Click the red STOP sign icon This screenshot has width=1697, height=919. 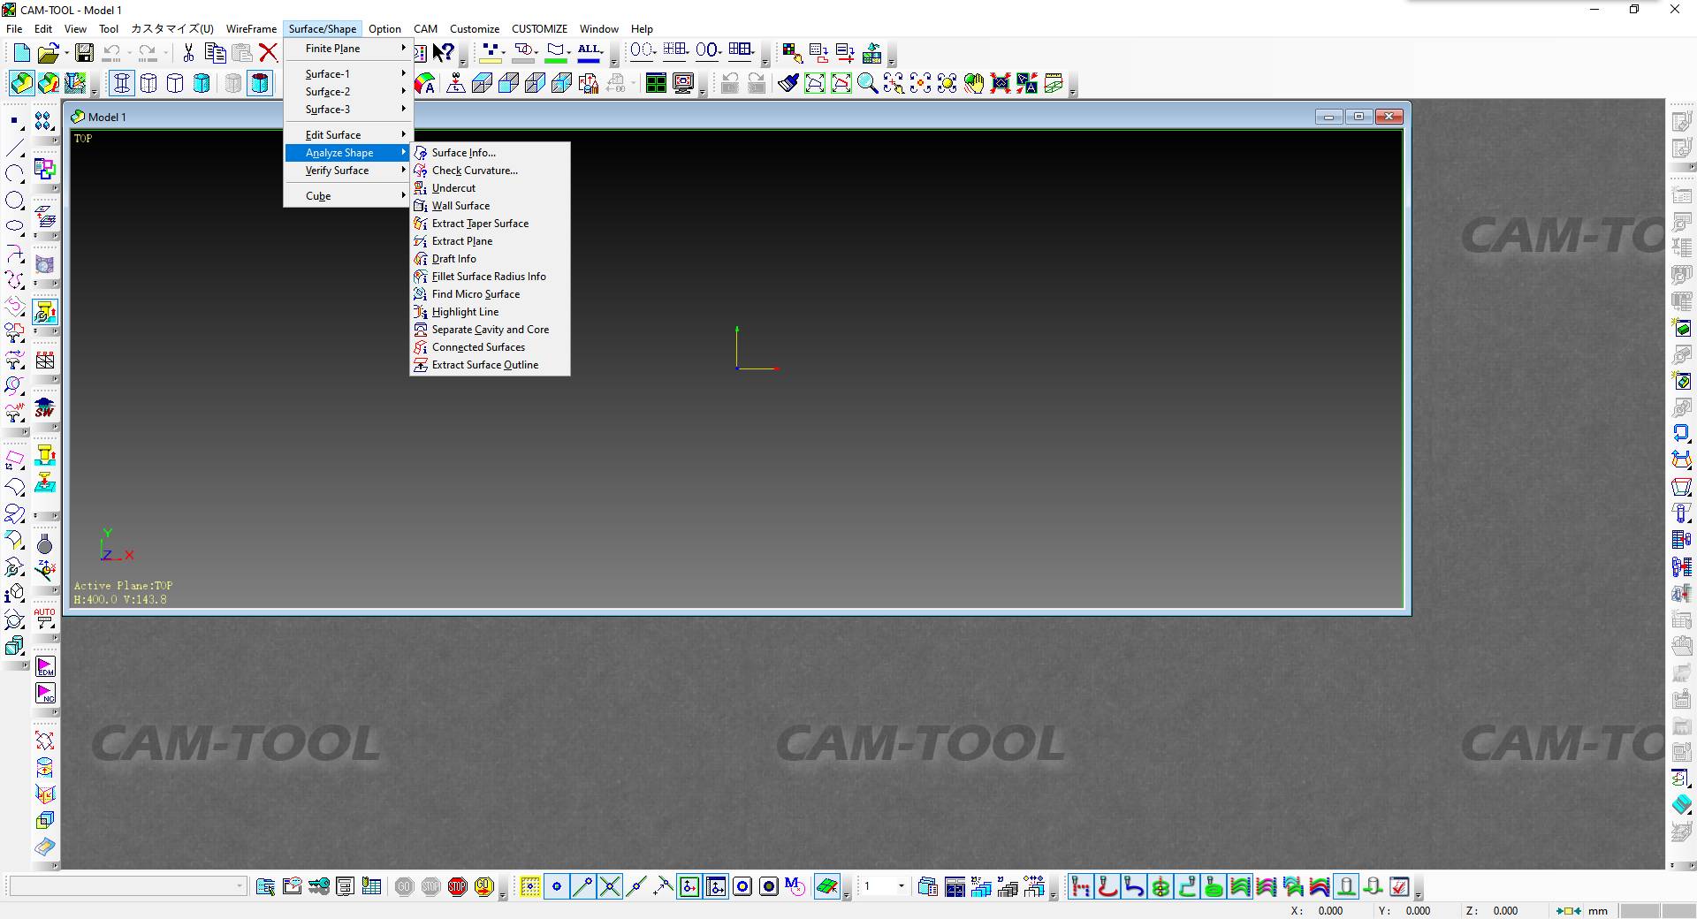[x=457, y=886]
